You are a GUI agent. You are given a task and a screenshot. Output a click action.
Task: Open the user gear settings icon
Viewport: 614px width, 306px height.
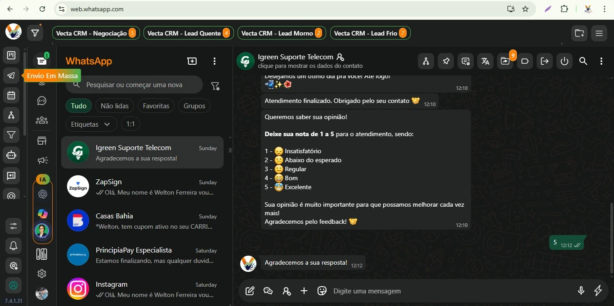[13, 266]
